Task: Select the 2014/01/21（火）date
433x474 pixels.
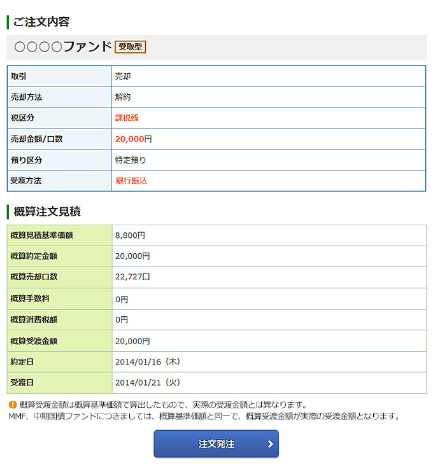Action: click(x=148, y=382)
